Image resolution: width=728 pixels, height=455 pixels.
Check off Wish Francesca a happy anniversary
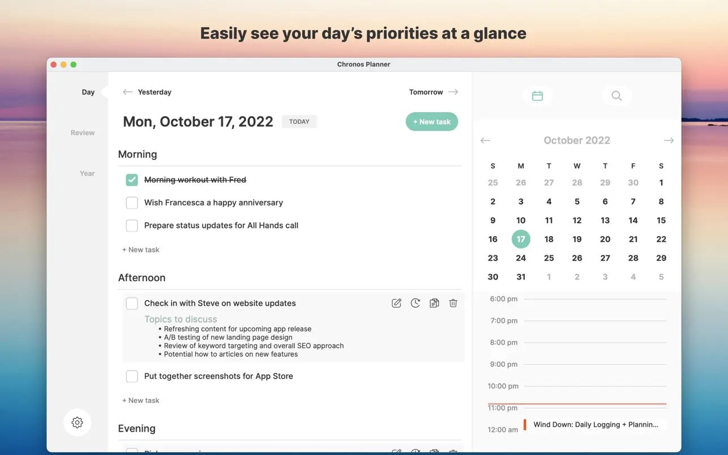131,202
